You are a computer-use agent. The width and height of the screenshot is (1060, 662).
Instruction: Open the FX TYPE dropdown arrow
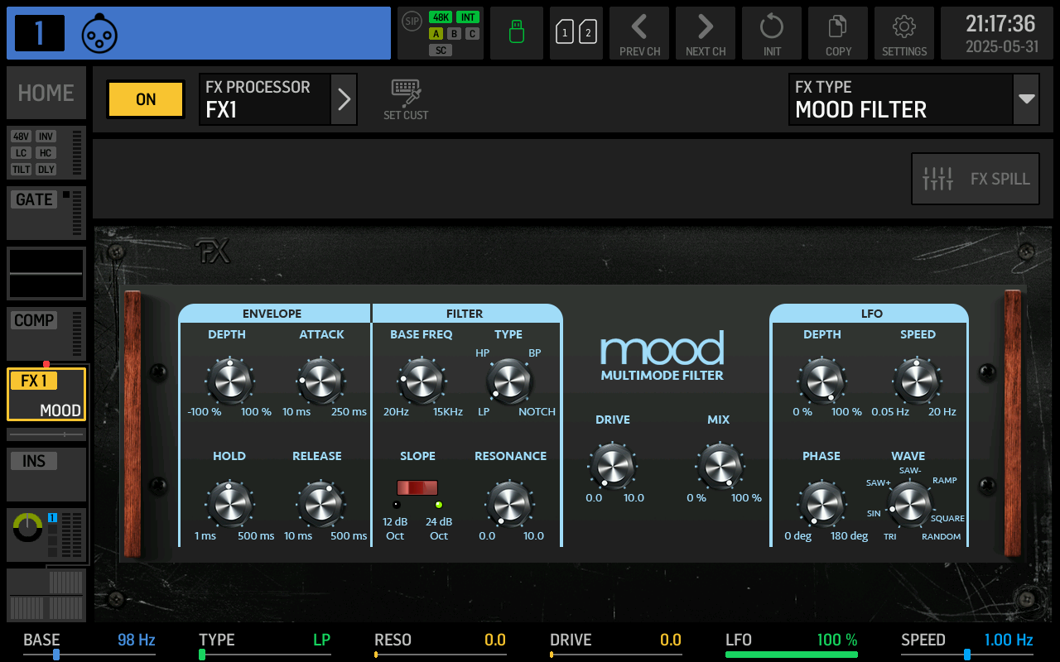coord(1027,99)
